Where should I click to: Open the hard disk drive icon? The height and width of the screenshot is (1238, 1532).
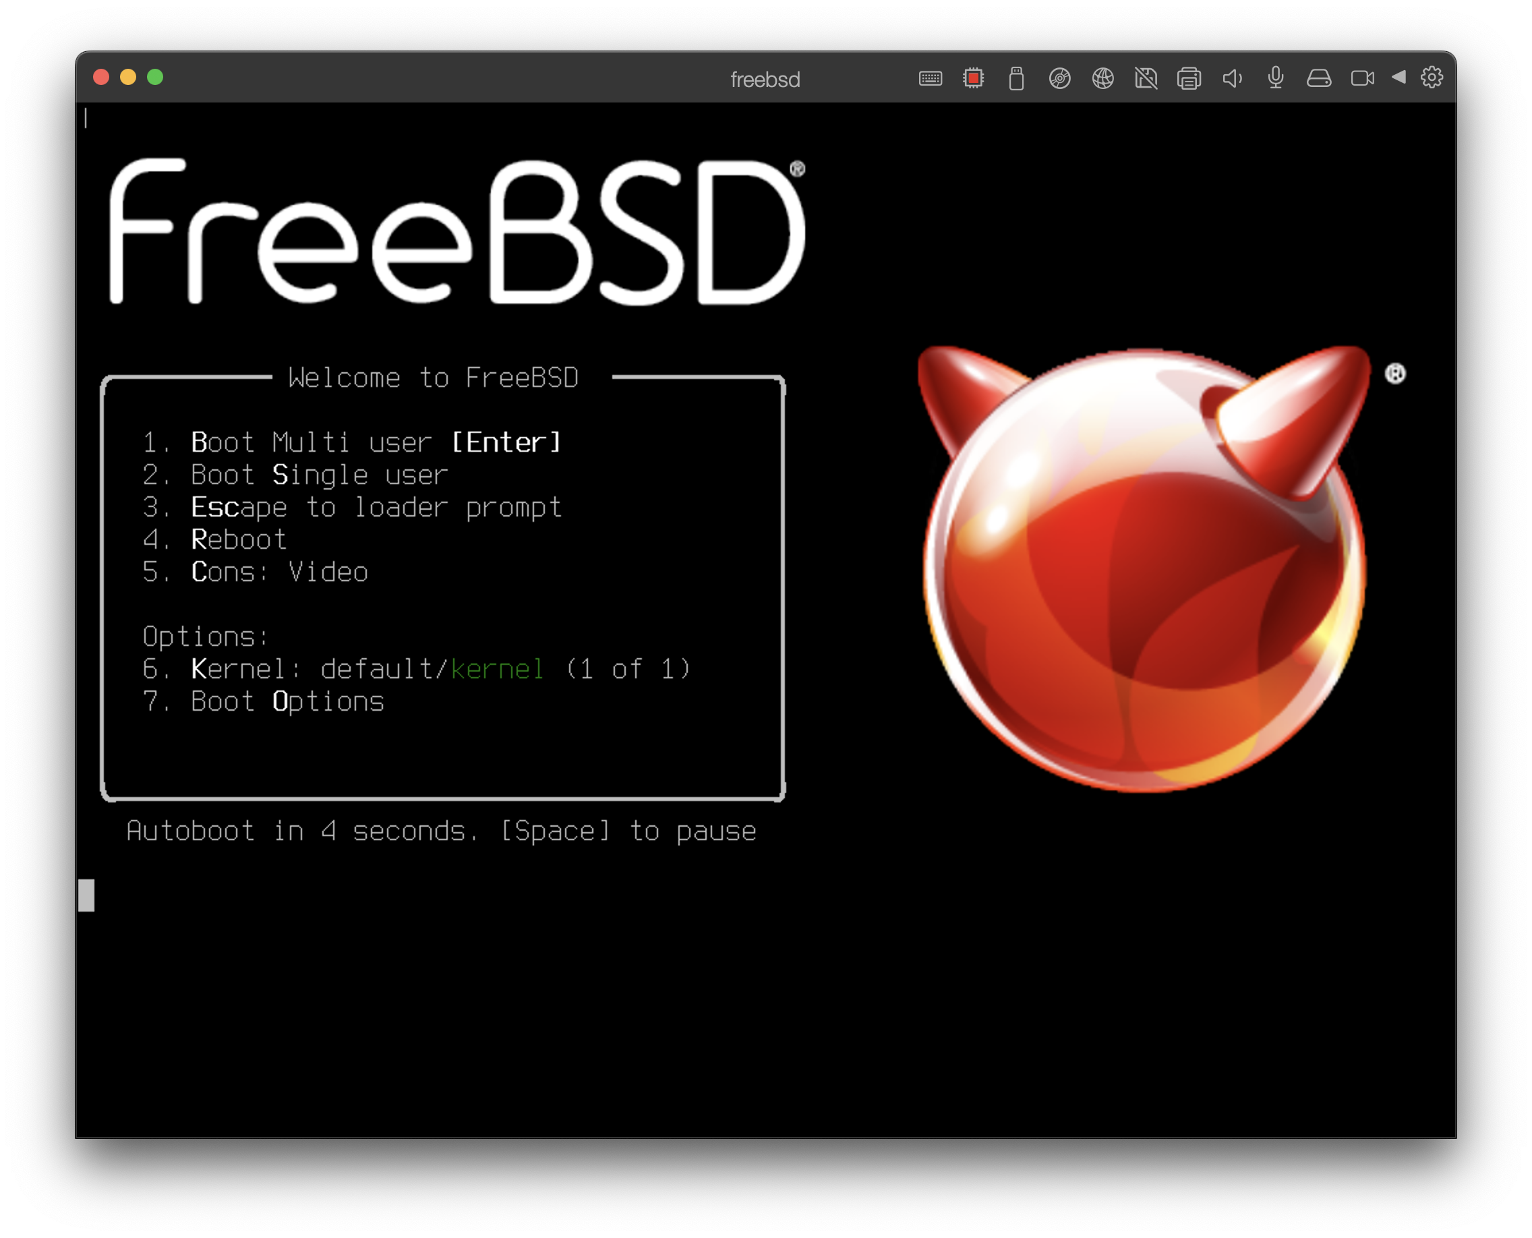1319,78
